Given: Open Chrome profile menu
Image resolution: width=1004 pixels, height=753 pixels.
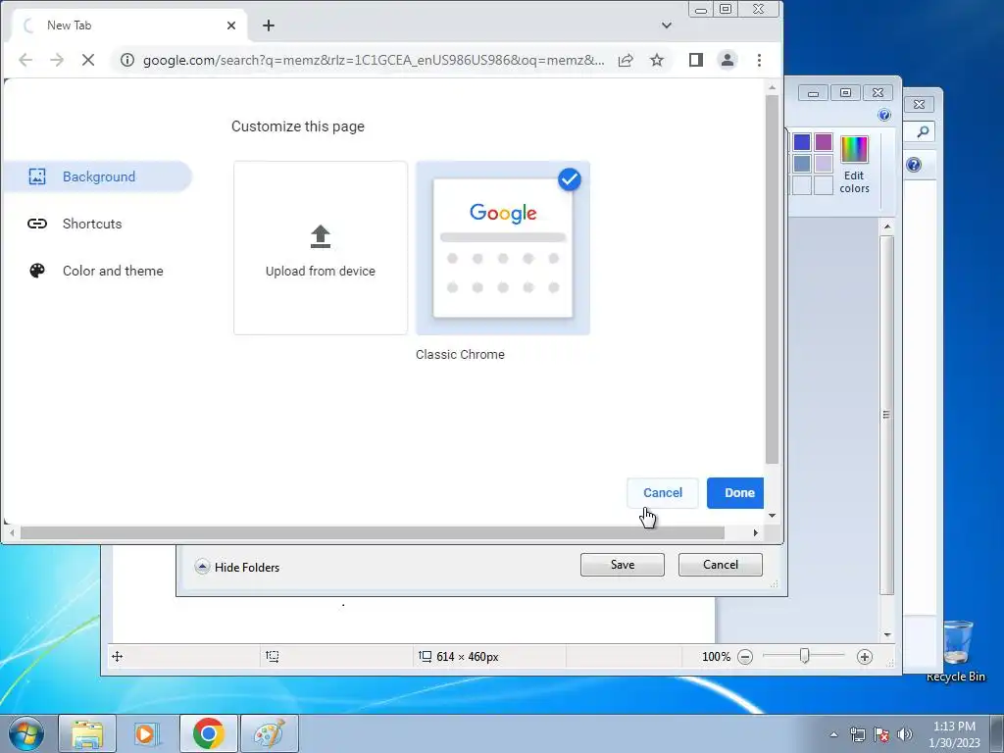Looking at the screenshot, I should pos(728,60).
